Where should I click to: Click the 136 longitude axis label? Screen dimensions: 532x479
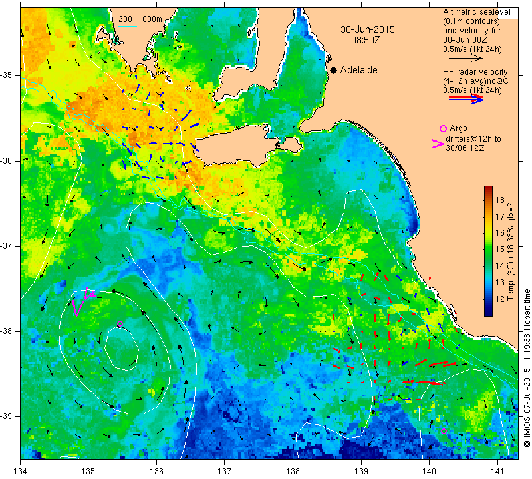pyautogui.click(x=156, y=472)
